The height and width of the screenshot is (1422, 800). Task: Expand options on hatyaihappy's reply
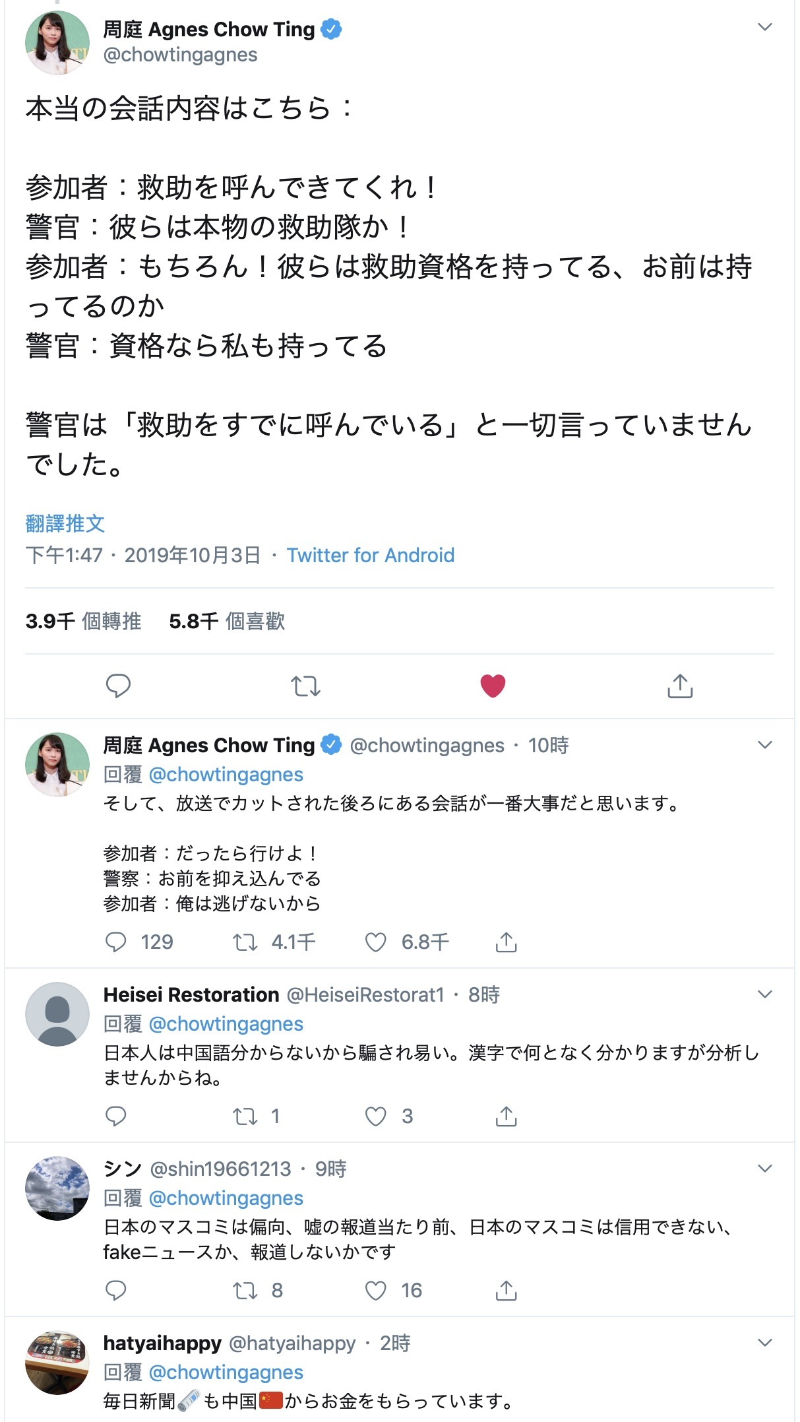[x=765, y=1343]
